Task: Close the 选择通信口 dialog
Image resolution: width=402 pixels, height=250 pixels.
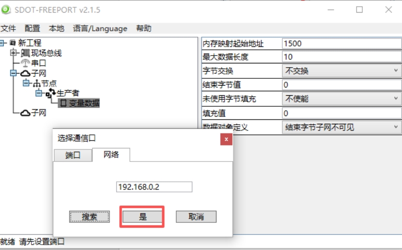Action: pyautogui.click(x=226, y=139)
